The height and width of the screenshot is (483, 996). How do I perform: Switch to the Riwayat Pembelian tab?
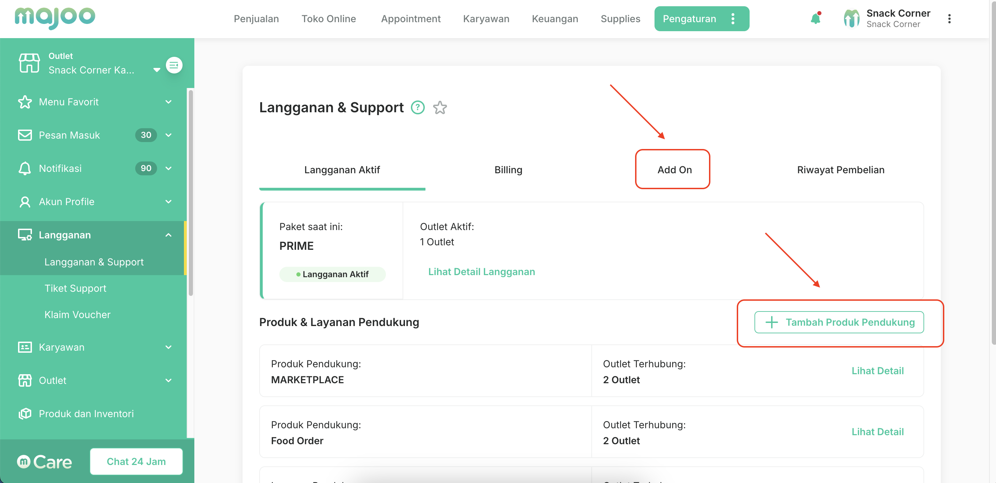point(841,170)
